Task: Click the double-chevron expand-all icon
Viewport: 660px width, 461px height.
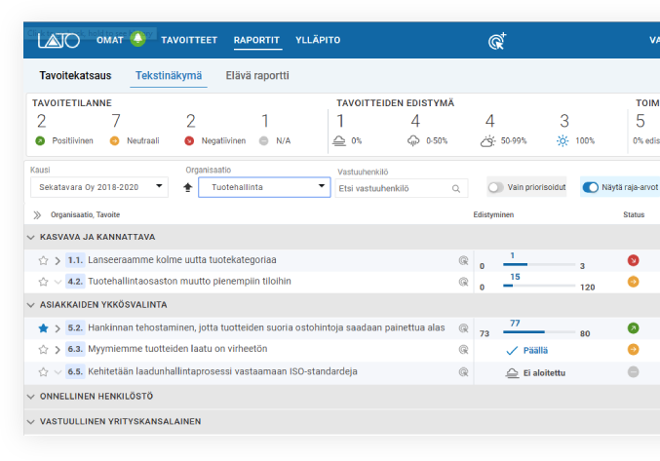Action: [37, 215]
